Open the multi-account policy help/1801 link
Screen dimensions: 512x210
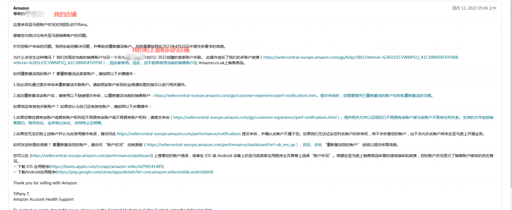click(x=361, y=57)
